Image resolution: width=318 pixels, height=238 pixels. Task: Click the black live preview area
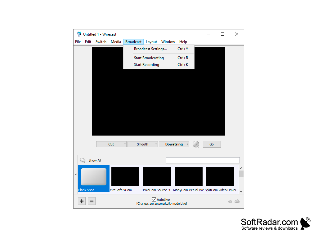point(159,91)
